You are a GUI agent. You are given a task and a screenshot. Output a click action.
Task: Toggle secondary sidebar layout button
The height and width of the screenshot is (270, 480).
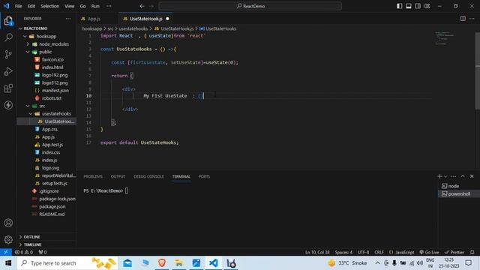418,6
